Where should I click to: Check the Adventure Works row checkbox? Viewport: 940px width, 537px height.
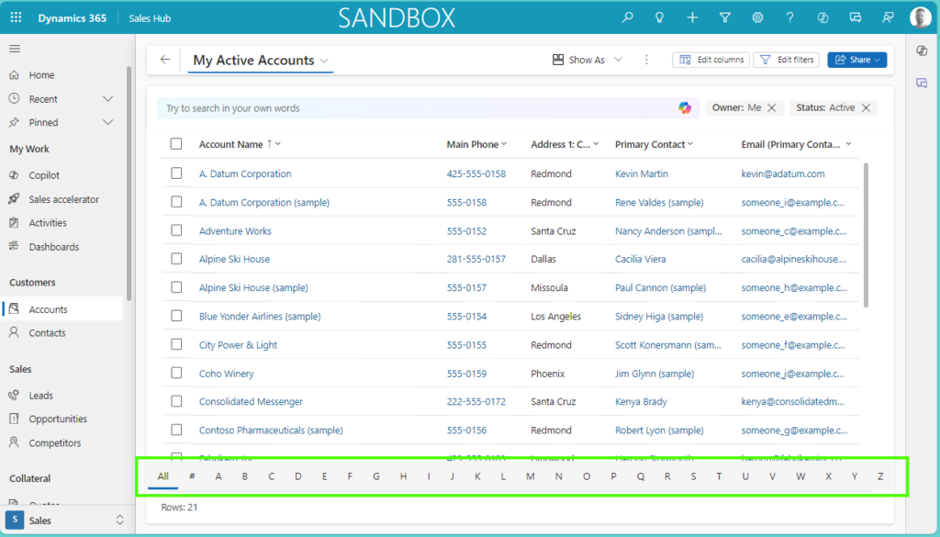click(176, 231)
